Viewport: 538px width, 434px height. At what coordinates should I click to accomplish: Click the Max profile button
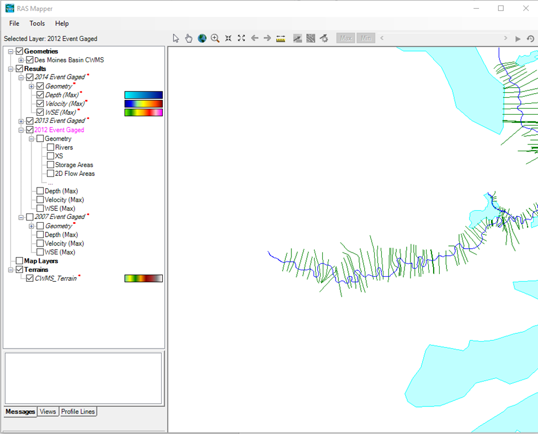(346, 39)
